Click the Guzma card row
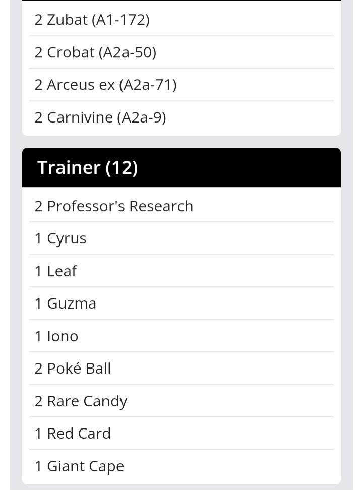363x490 pixels. [x=71, y=303]
